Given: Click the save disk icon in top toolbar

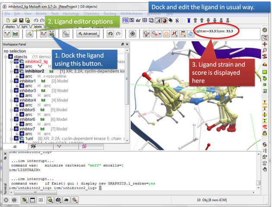Looking at the screenshot, I should pyautogui.click(x=21, y=20).
